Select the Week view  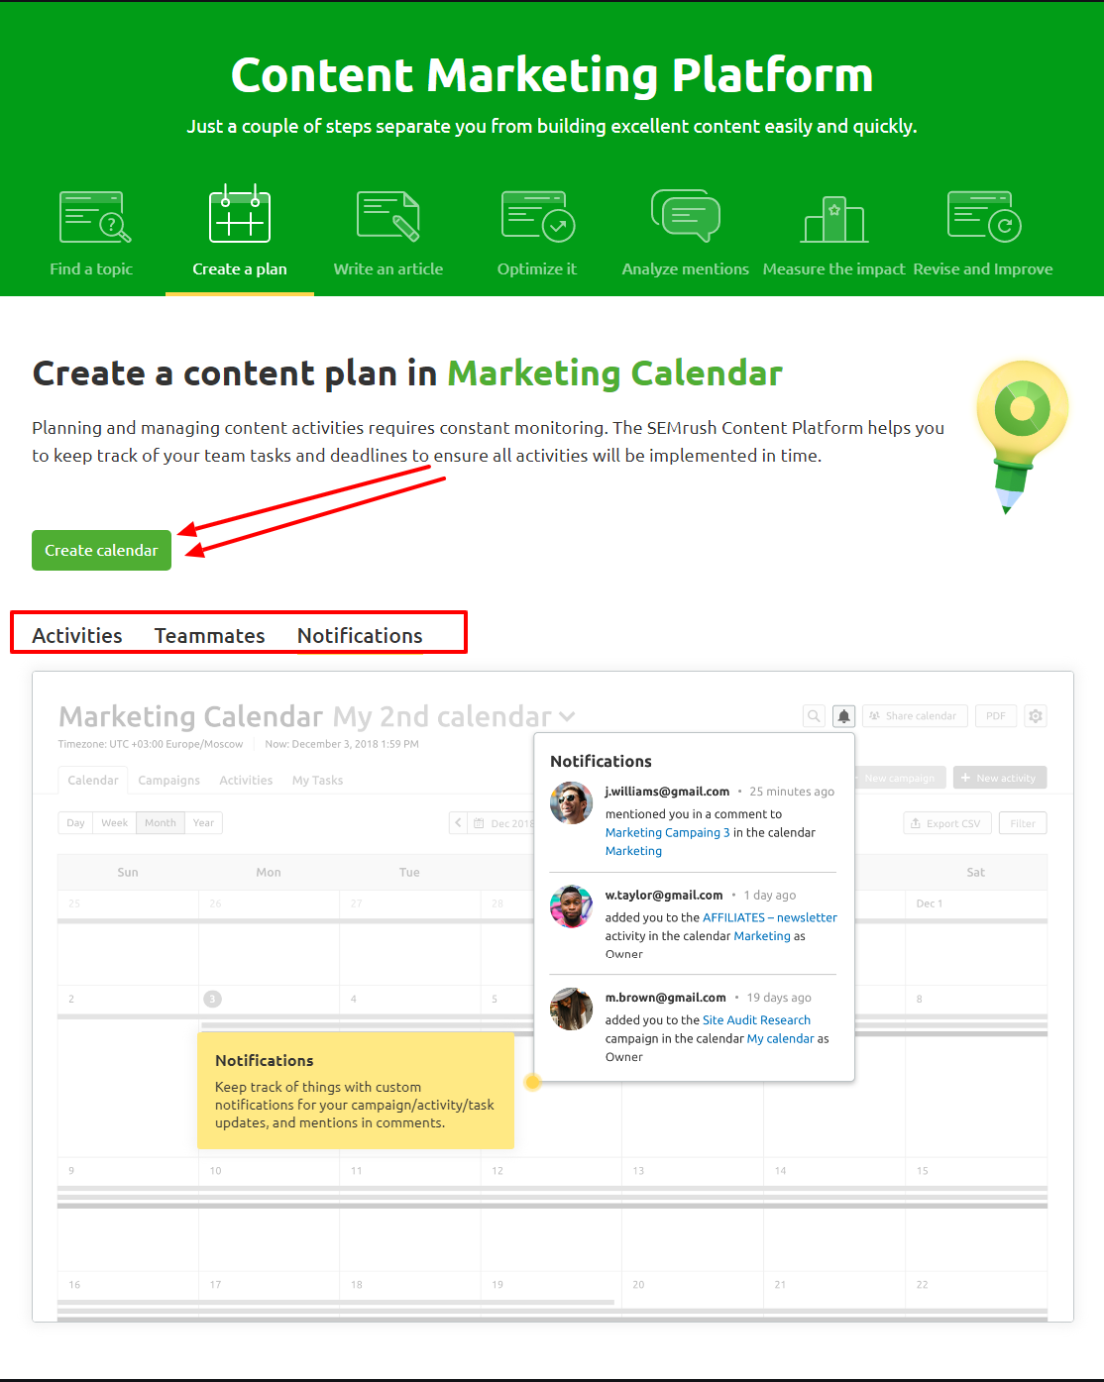point(114,823)
